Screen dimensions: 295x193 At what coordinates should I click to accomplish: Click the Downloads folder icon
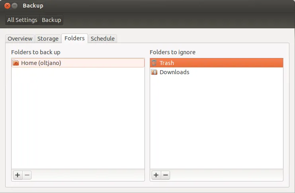154,72
